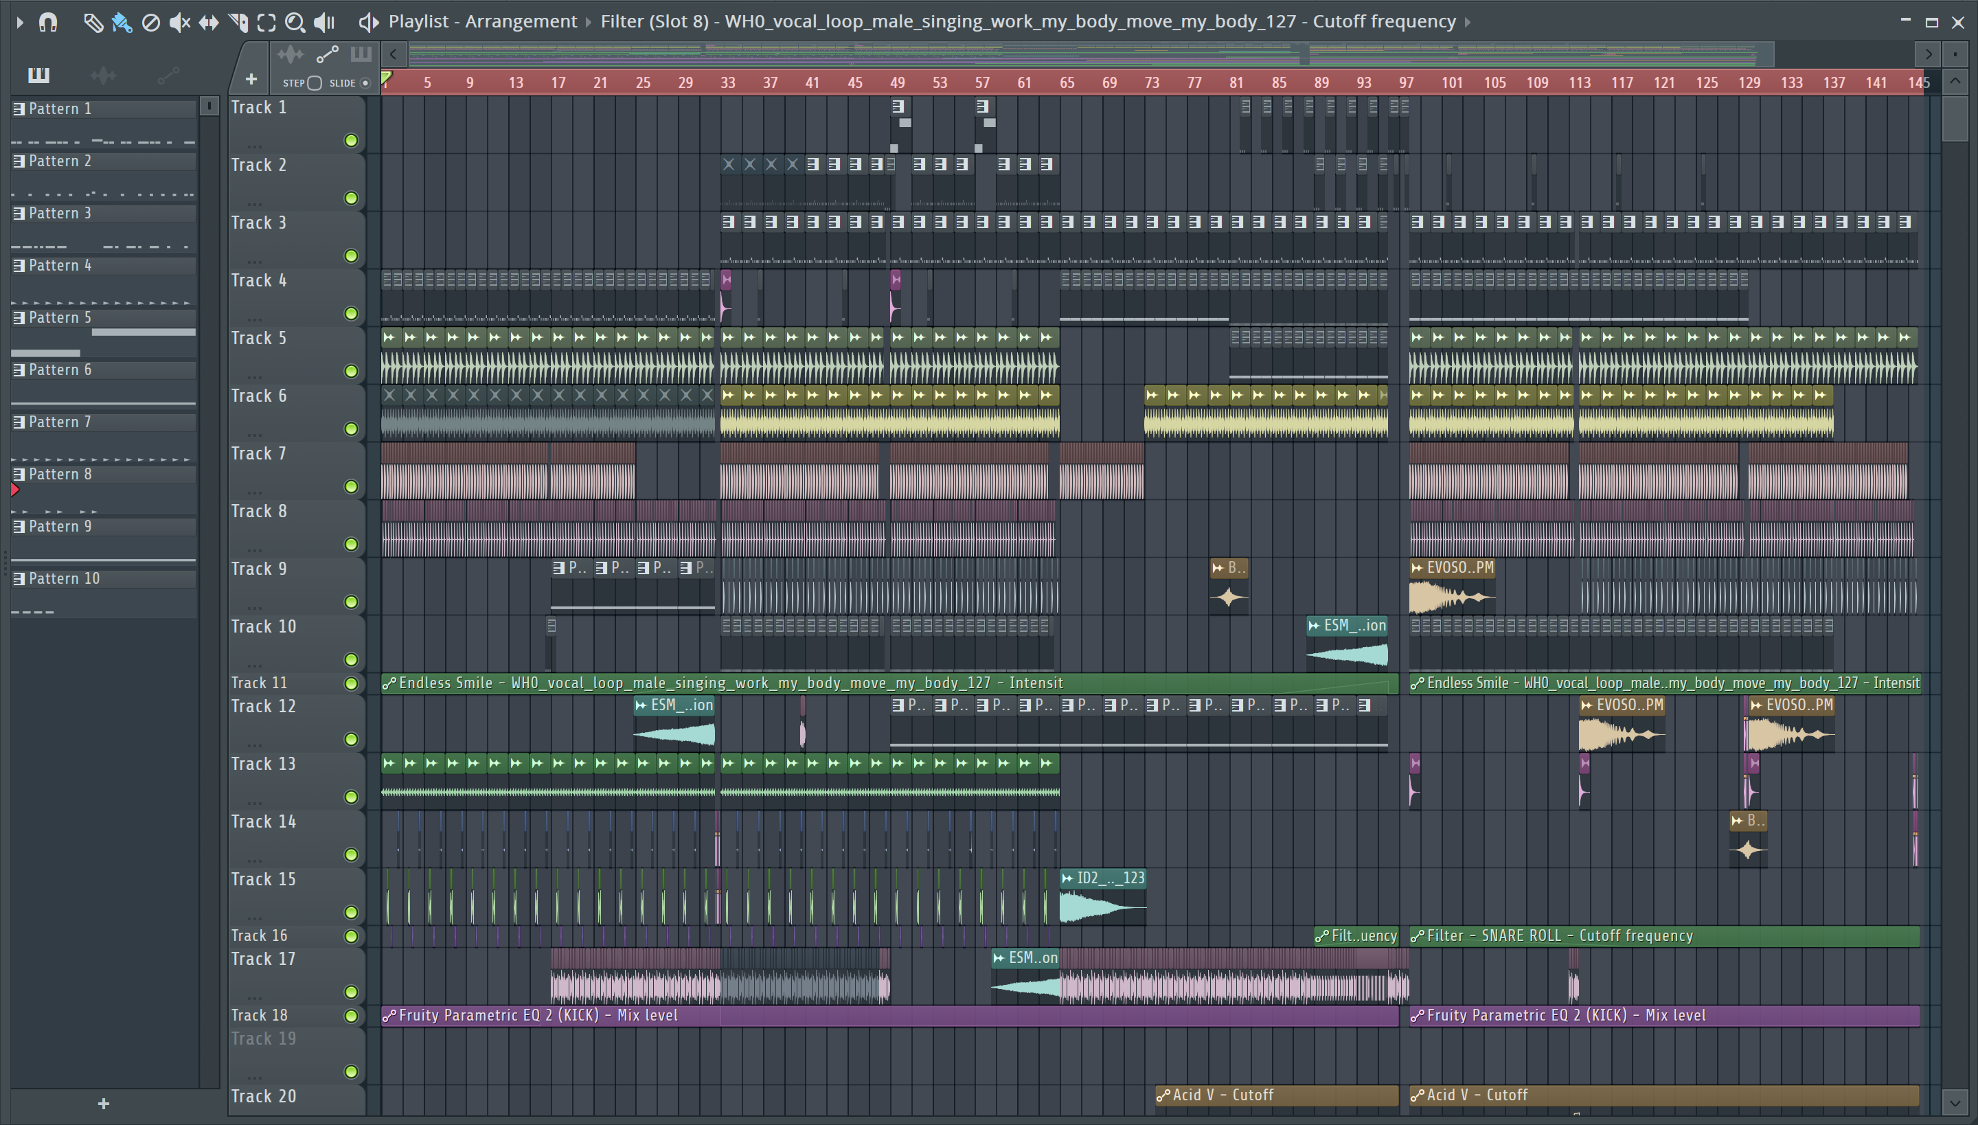Mute Track 18 via green light

(x=351, y=1016)
